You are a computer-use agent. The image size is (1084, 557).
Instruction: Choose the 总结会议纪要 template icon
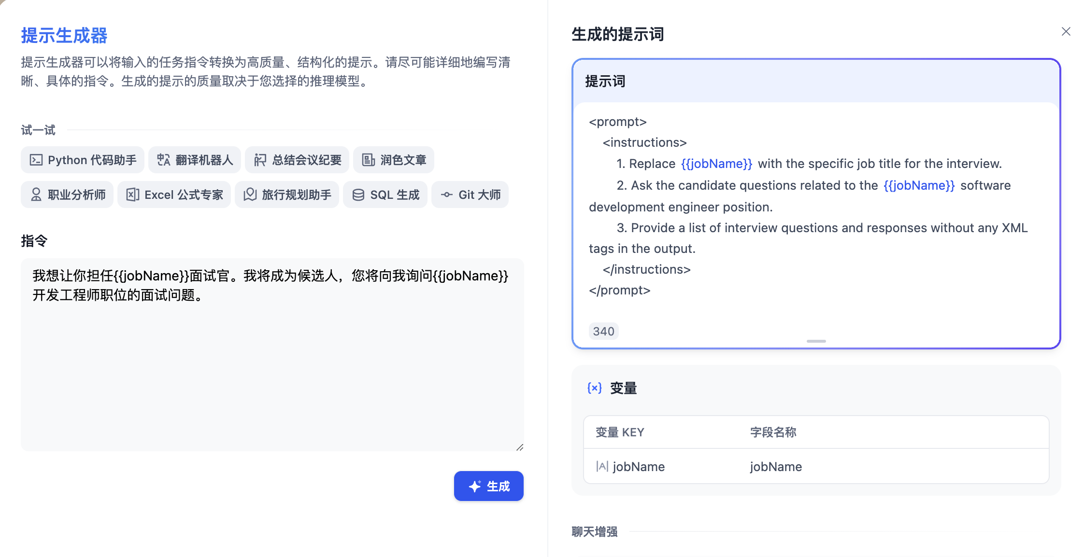260,159
